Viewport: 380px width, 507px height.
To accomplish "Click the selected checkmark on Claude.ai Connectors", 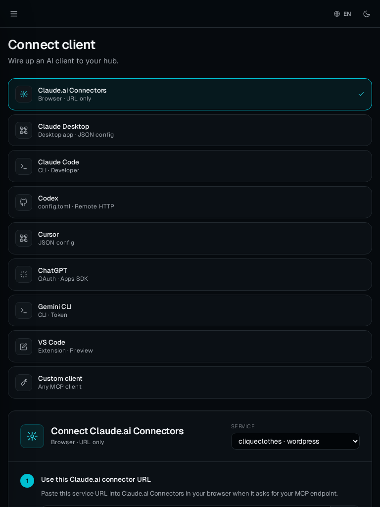I will click(x=361, y=94).
